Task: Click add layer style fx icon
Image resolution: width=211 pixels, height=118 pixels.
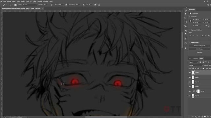Action: click(196, 117)
